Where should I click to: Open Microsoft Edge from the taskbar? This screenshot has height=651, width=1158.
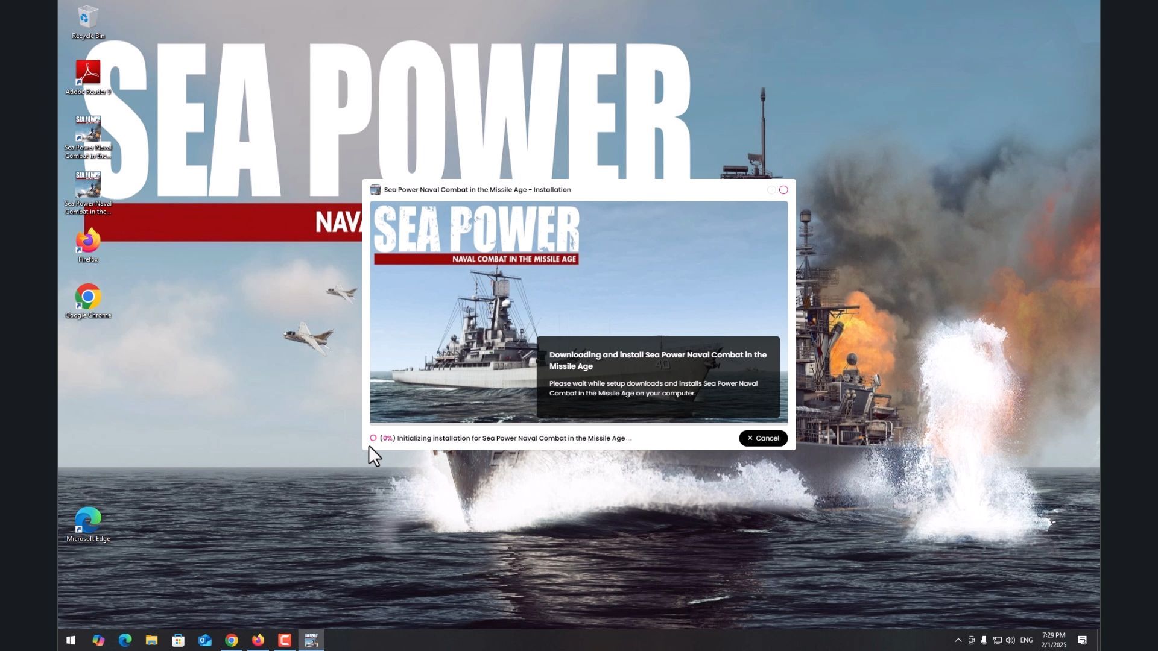[x=125, y=640]
